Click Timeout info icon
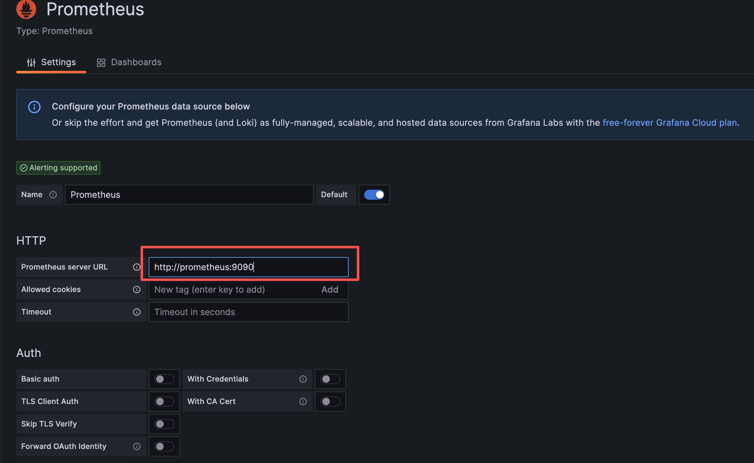This screenshot has height=463, width=754. click(136, 312)
